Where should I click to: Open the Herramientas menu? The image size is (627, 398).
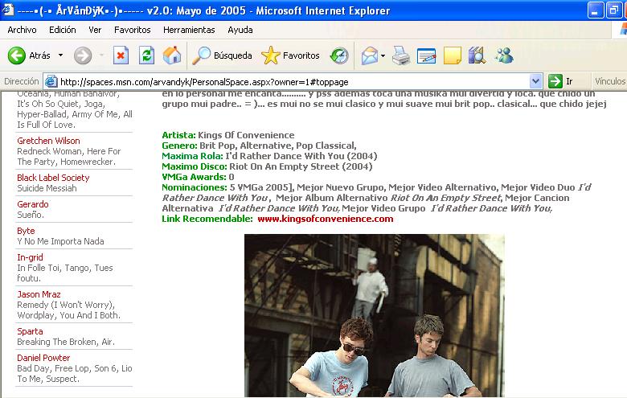[x=189, y=30]
